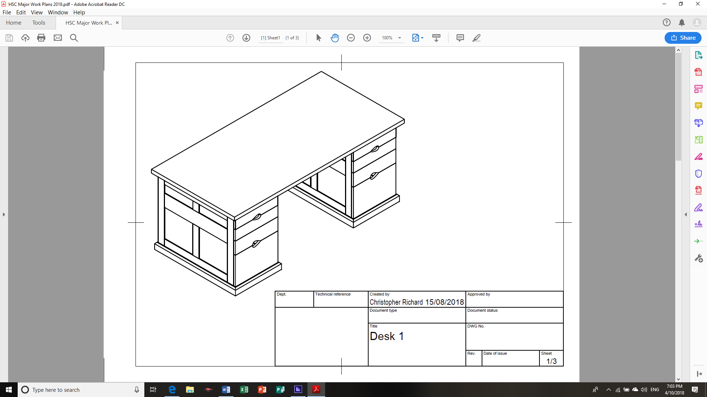
Task: Send file by email envelope icon
Action: coord(58,38)
